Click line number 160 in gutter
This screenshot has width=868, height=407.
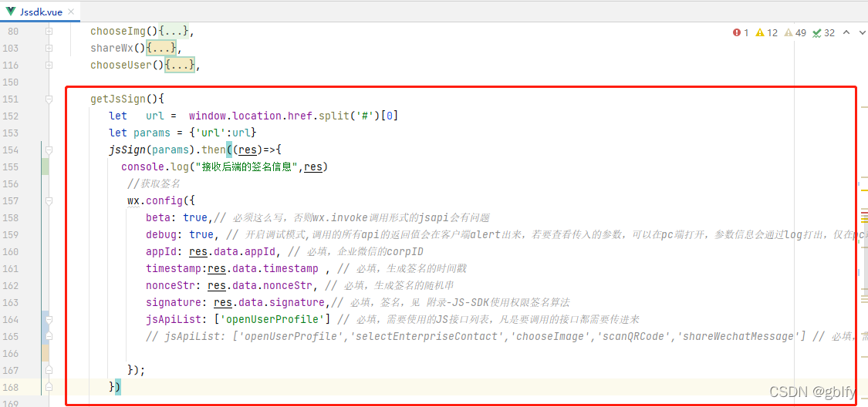coord(9,251)
